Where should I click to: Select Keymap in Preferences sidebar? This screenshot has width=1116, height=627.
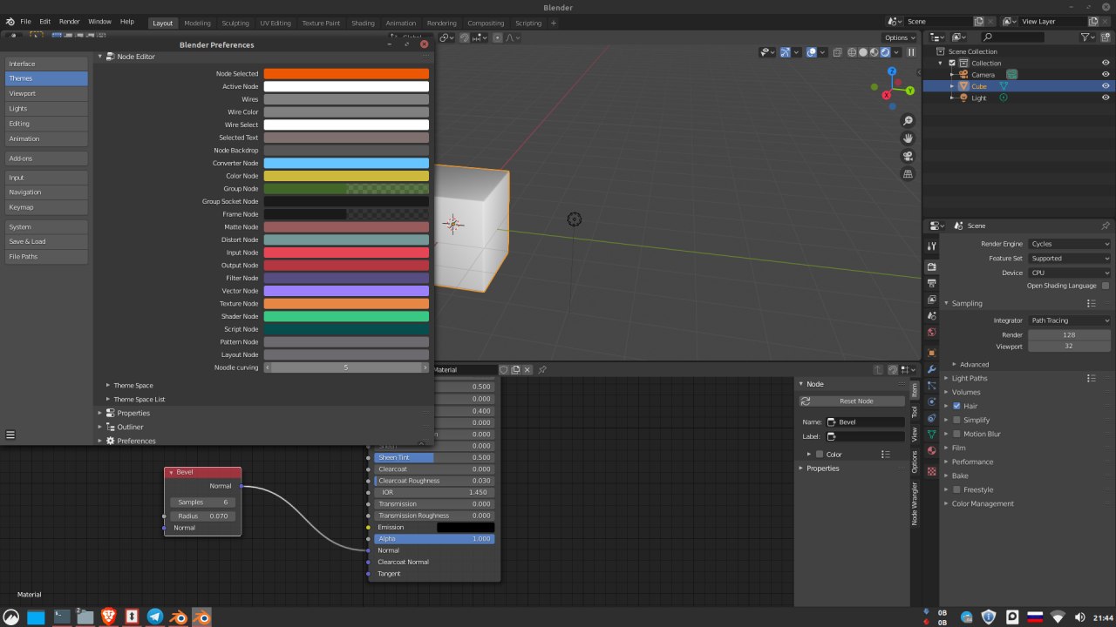tap(46, 207)
